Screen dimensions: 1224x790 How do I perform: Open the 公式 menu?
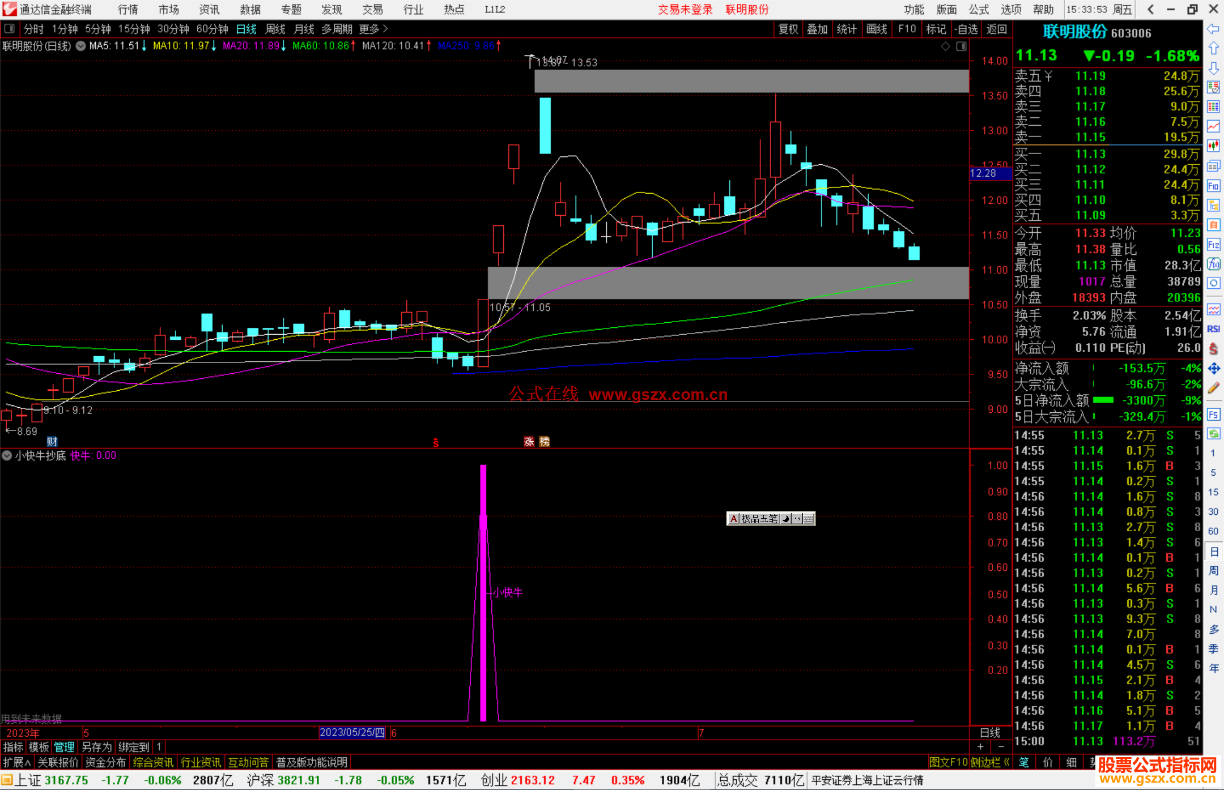click(979, 10)
